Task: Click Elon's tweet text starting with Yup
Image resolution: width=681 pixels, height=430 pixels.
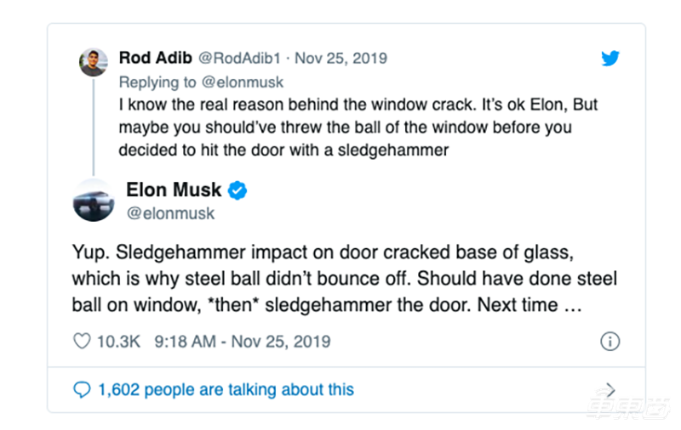Action: tap(340, 278)
